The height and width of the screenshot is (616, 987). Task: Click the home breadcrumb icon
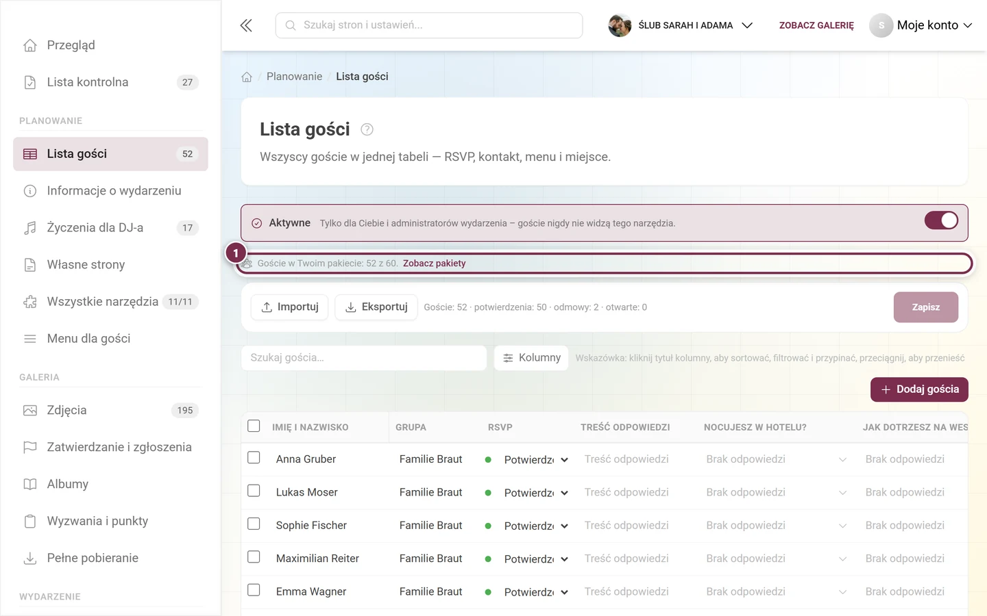[247, 77]
